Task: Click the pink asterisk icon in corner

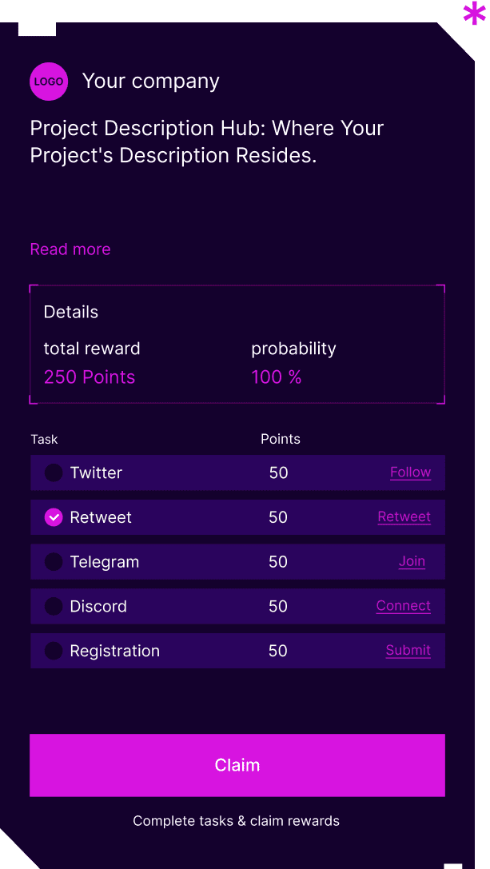Action: pyautogui.click(x=475, y=14)
